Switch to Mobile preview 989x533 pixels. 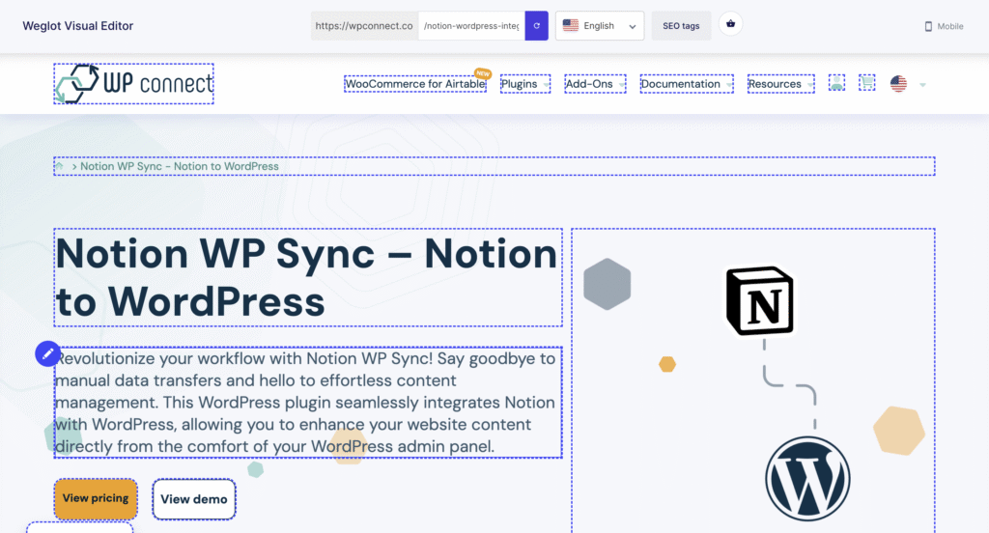pyautogui.click(x=944, y=26)
